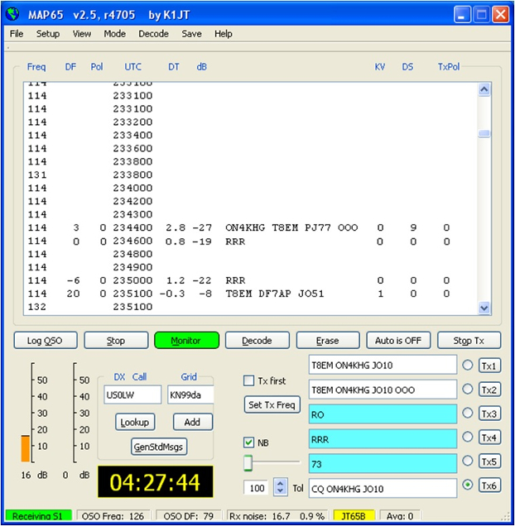Enable the Tx first checkbox
Viewport: 515px width, 526px height.
pyautogui.click(x=248, y=380)
